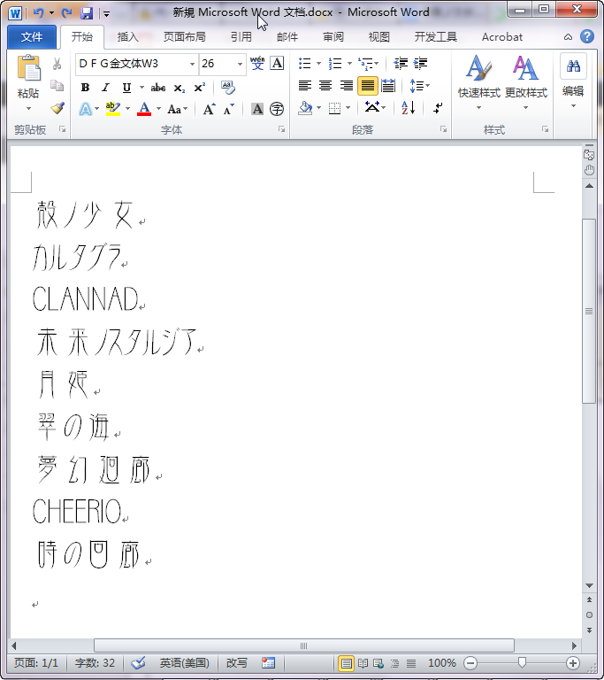Click the Cut scissors icon

click(57, 64)
